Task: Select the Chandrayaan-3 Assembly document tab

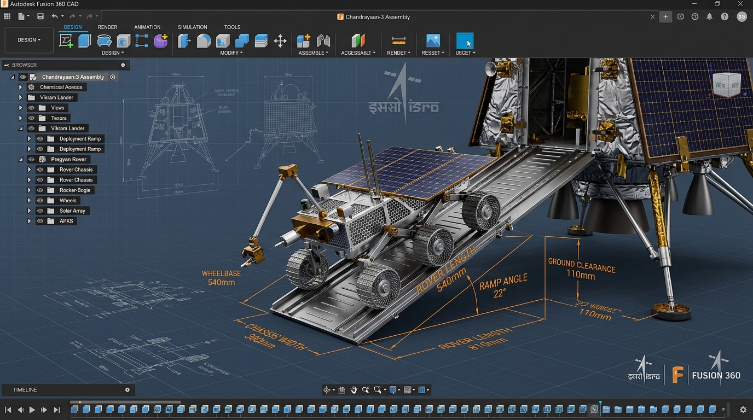Action: click(374, 17)
